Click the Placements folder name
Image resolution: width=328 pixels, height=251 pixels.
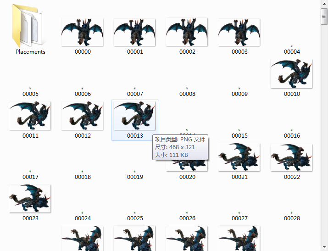coord(30,52)
